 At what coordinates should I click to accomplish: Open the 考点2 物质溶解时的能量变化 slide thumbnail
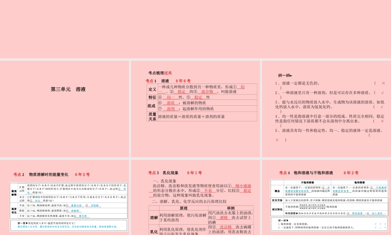coord(65,197)
